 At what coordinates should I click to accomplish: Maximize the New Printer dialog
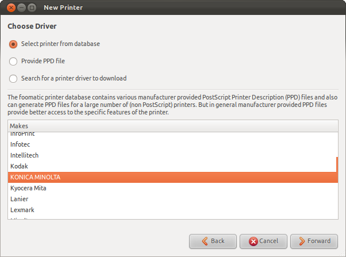32,8
